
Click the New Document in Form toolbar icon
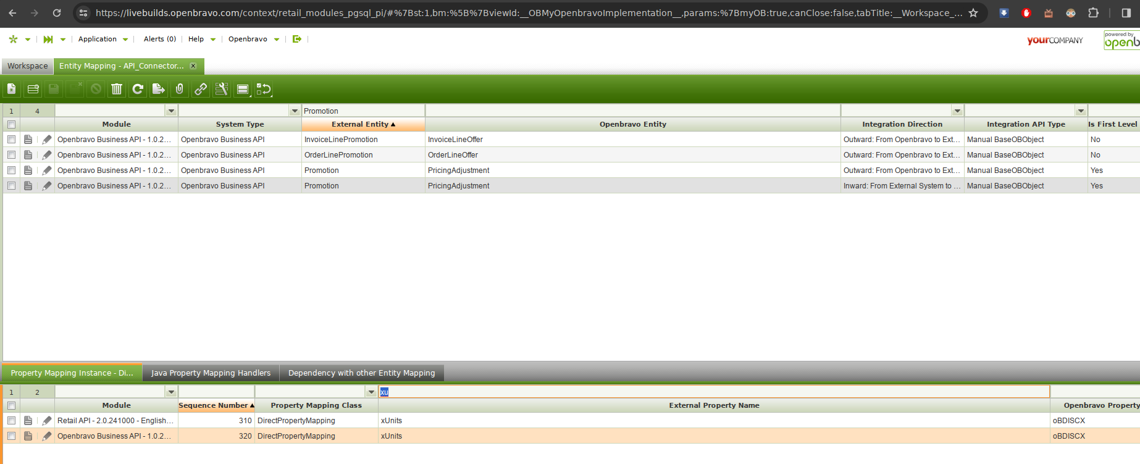pyautogui.click(x=12, y=90)
